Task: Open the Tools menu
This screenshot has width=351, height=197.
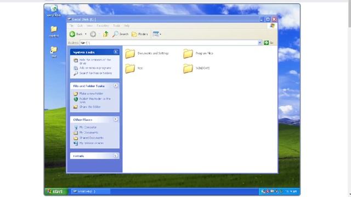Action: point(116,26)
